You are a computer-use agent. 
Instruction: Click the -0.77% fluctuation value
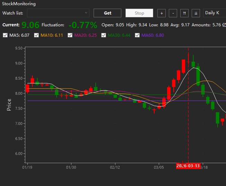coord(83,25)
